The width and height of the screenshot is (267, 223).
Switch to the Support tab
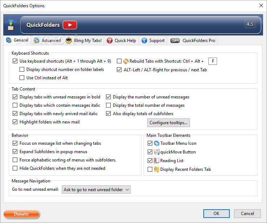(x=153, y=41)
